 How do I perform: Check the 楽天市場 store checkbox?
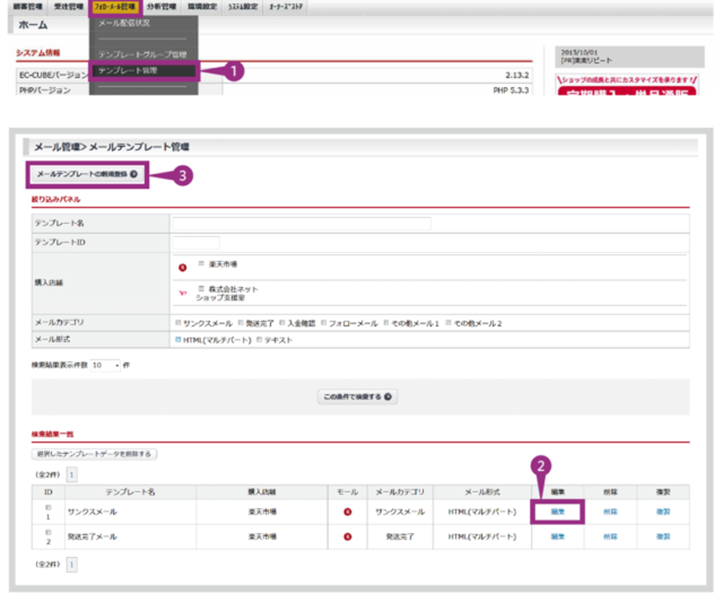(202, 265)
